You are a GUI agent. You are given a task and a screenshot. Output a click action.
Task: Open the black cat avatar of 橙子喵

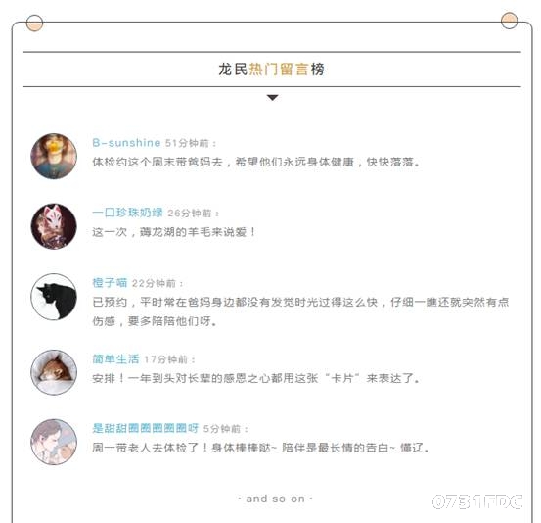[54, 297]
